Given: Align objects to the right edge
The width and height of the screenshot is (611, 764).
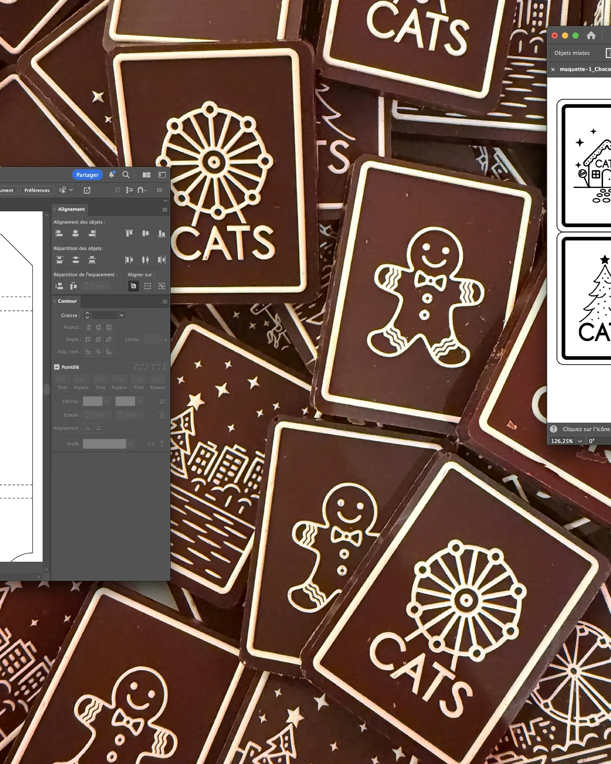Looking at the screenshot, I should (x=92, y=233).
